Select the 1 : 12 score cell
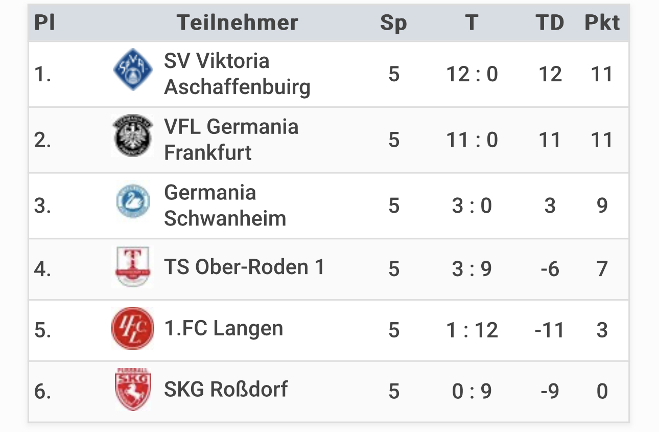Viewport: 659px width, 432px height. (x=472, y=330)
